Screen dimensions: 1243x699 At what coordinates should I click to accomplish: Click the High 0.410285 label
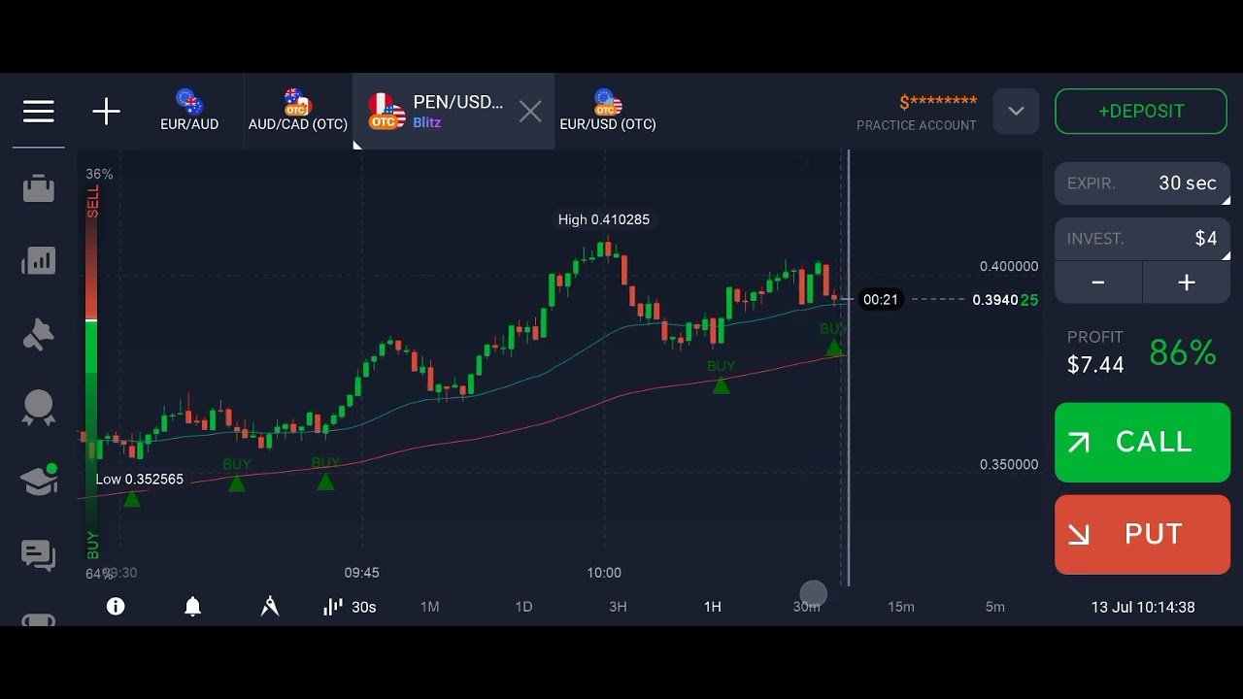click(x=603, y=219)
